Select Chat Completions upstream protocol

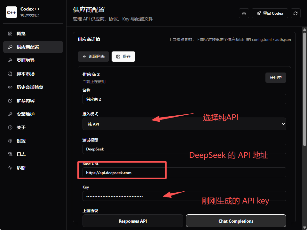[236, 221]
